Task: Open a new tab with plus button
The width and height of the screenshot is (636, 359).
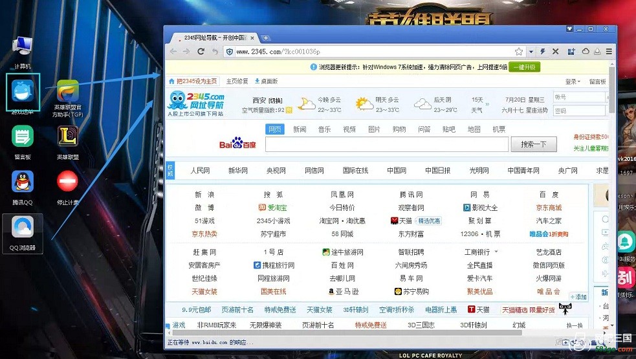Action: pos(266,38)
